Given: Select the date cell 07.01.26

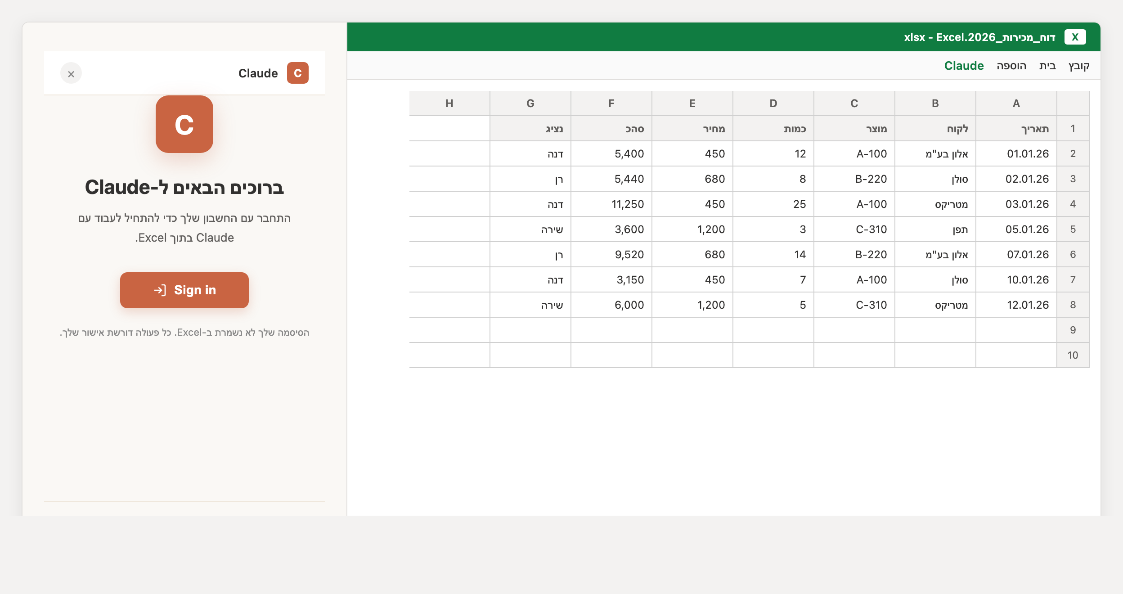Looking at the screenshot, I should [1016, 255].
